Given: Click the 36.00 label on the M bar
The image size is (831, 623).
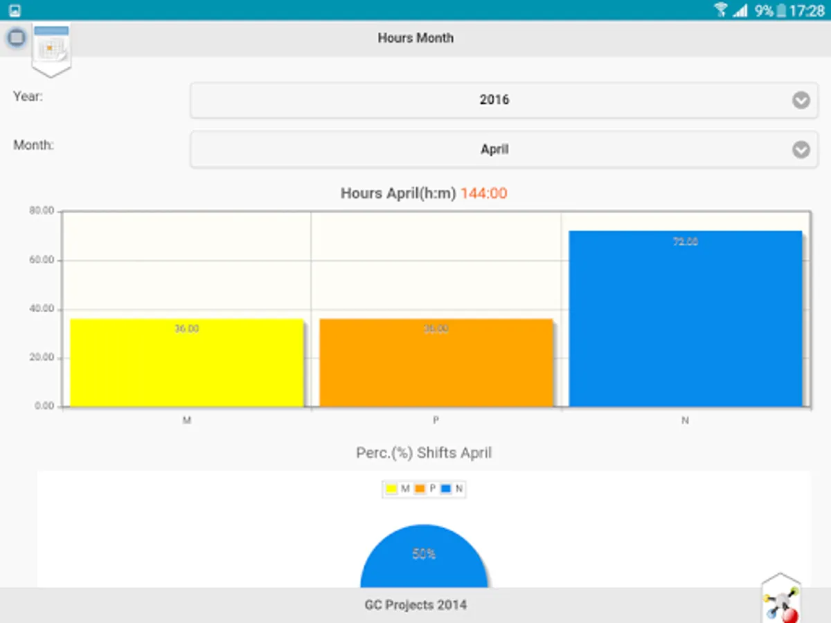Looking at the screenshot, I should [x=186, y=329].
